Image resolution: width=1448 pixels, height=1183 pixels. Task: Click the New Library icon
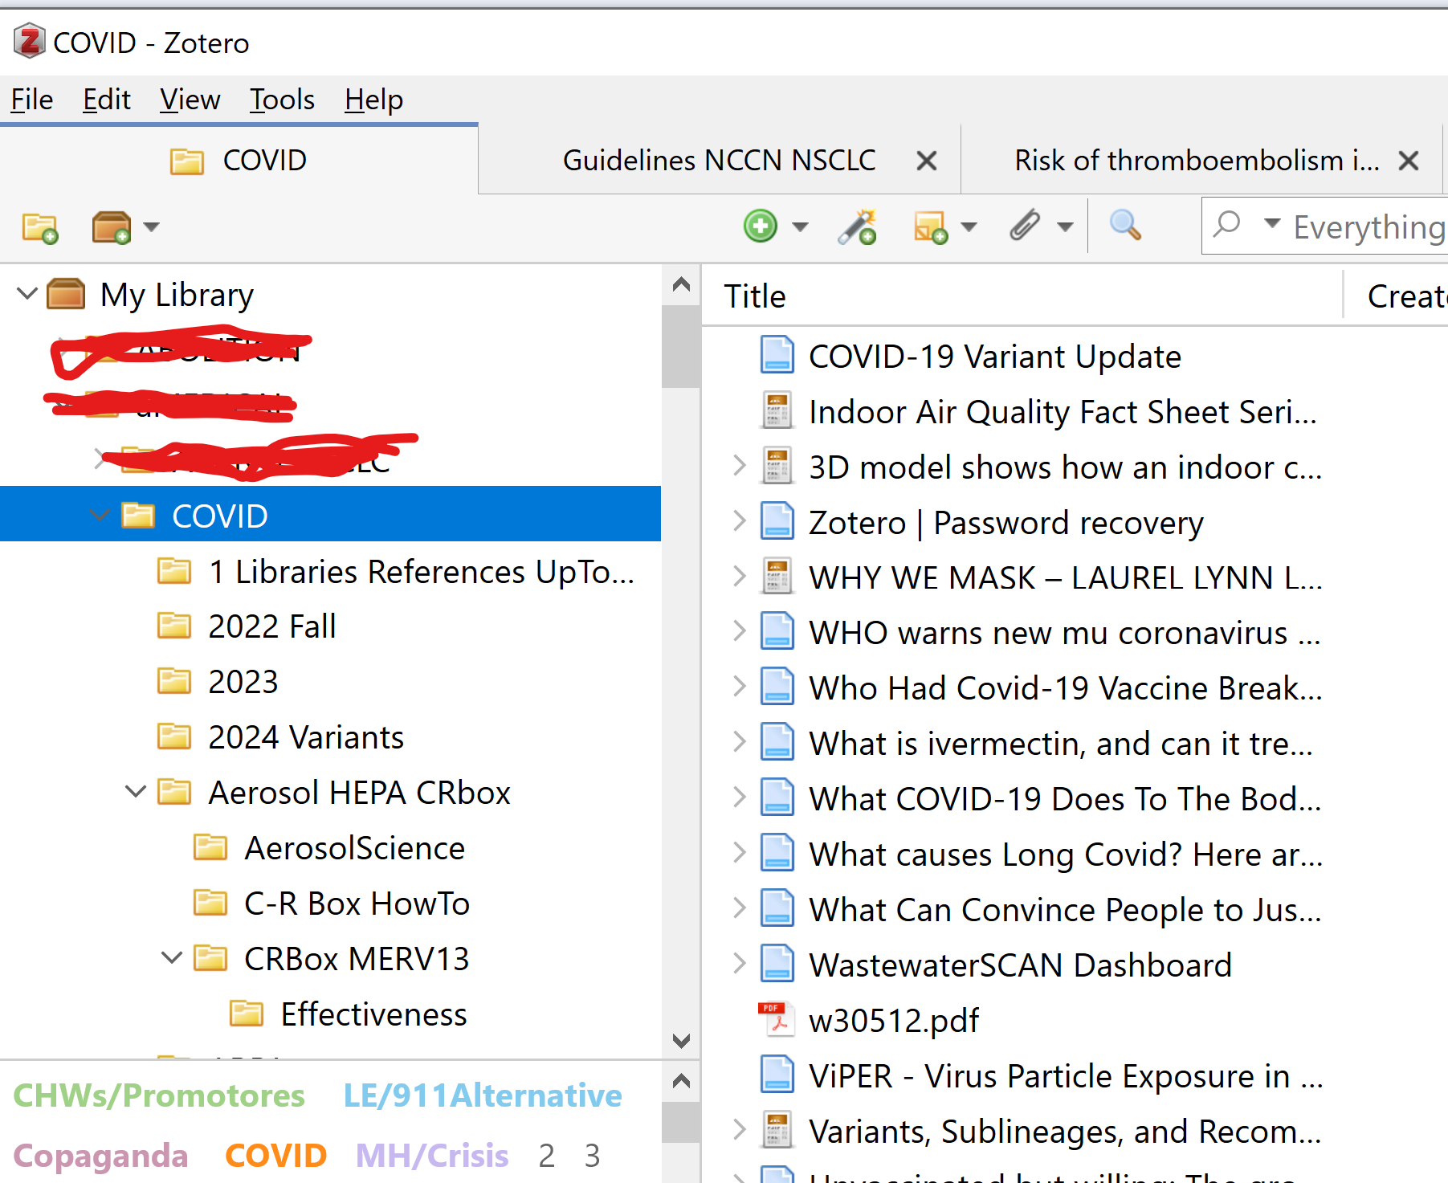111,227
